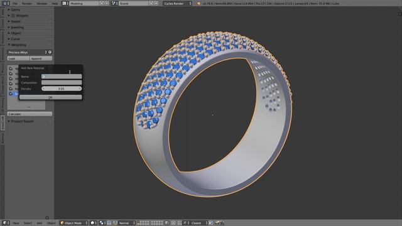Decrease Density with left arrow

click(x=43, y=89)
